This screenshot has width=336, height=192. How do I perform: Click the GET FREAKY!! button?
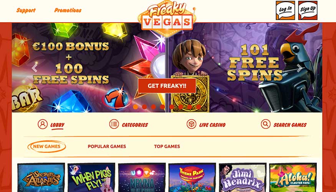(167, 86)
